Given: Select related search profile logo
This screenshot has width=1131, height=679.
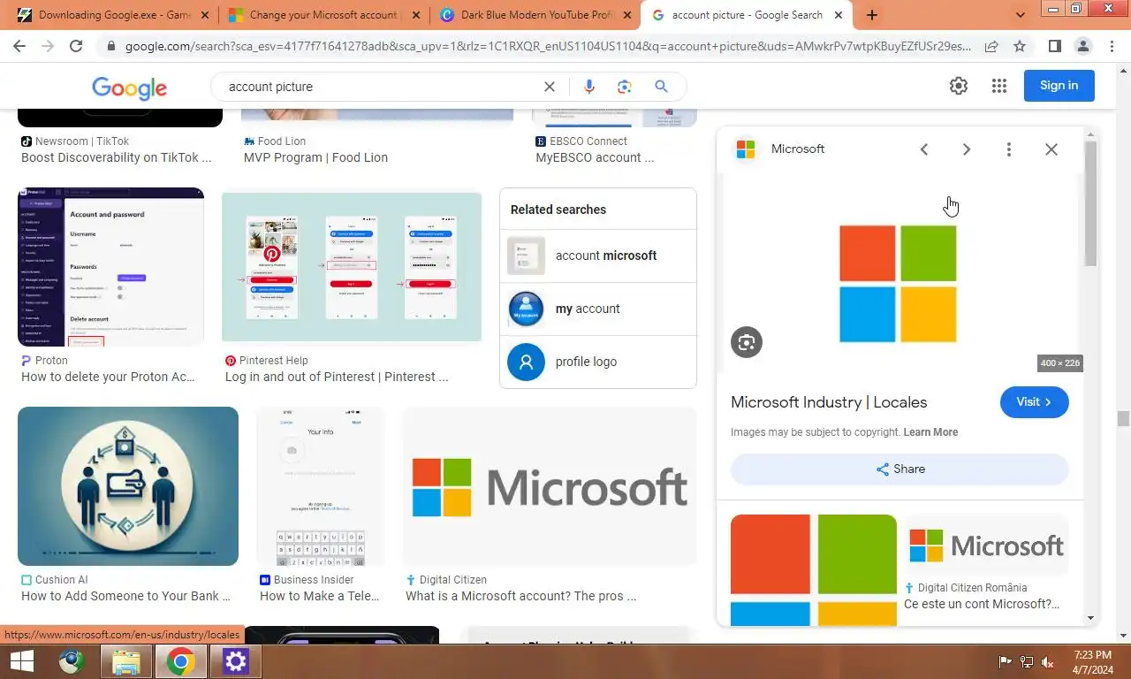Looking at the screenshot, I should coord(597,362).
